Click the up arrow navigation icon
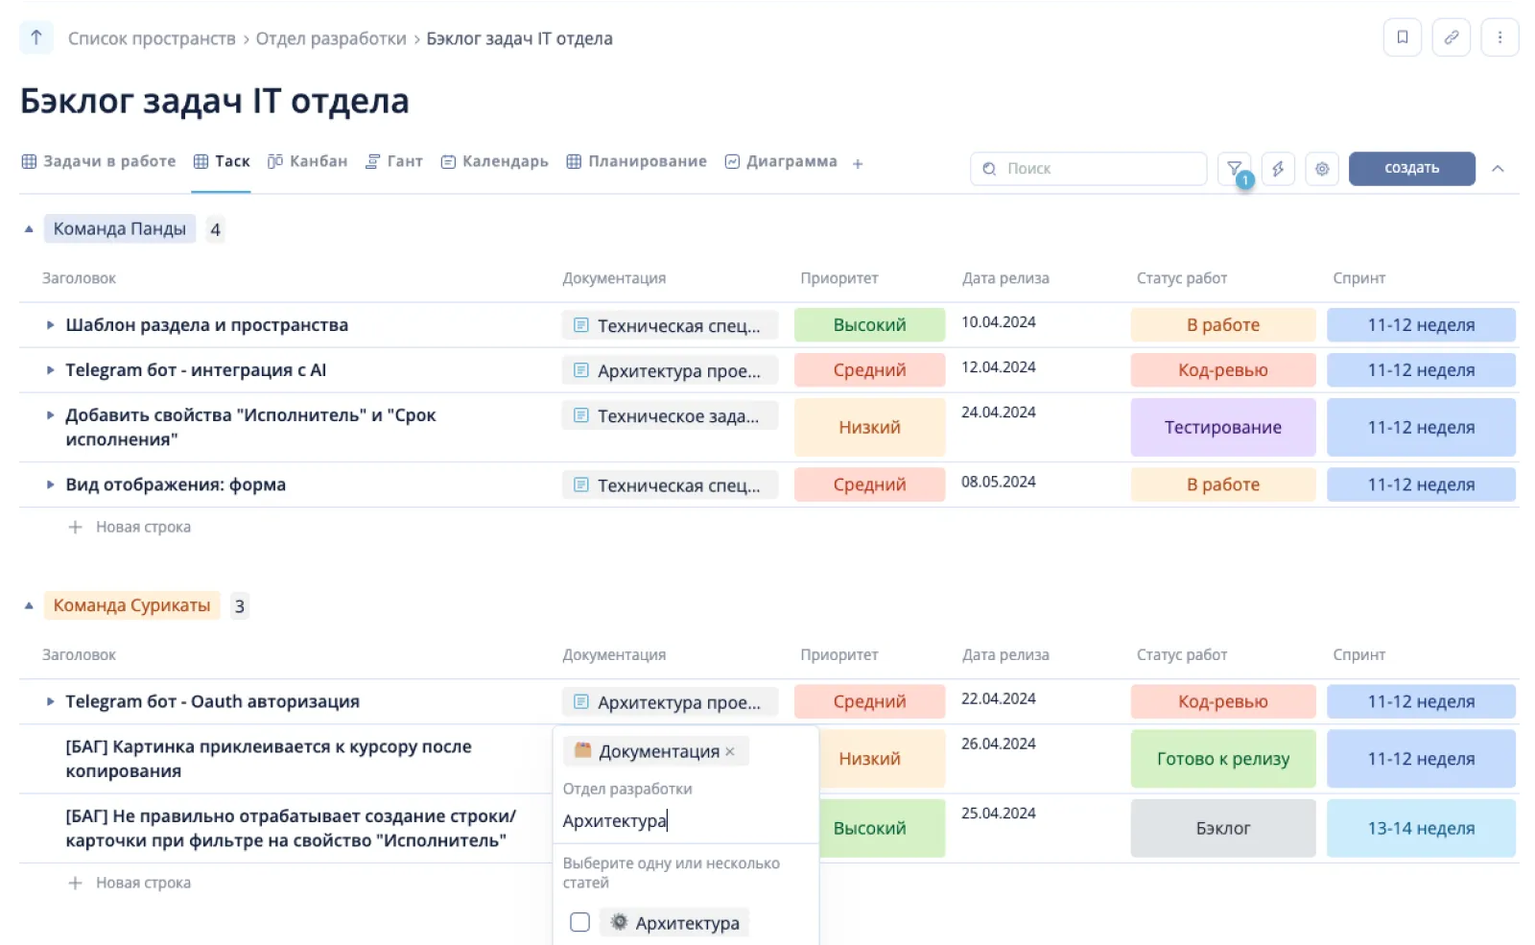This screenshot has width=1535, height=945. coord(36,38)
